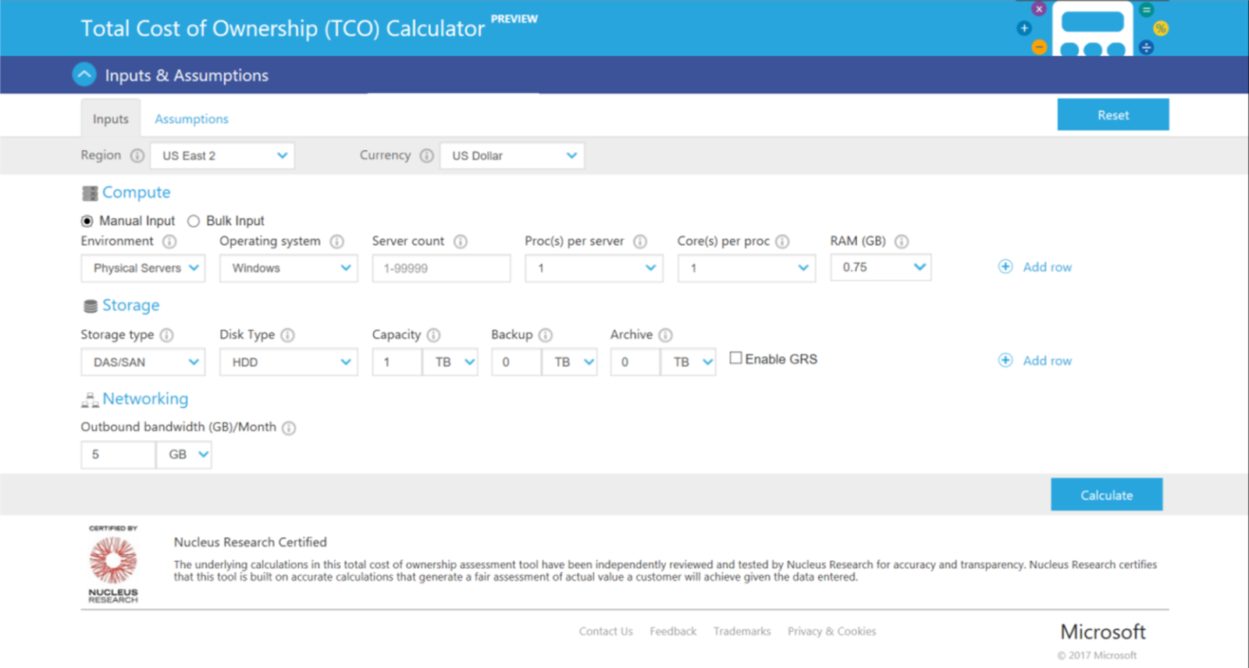1249x668 pixels.
Task: Click the Operating system info icon
Action: (336, 241)
